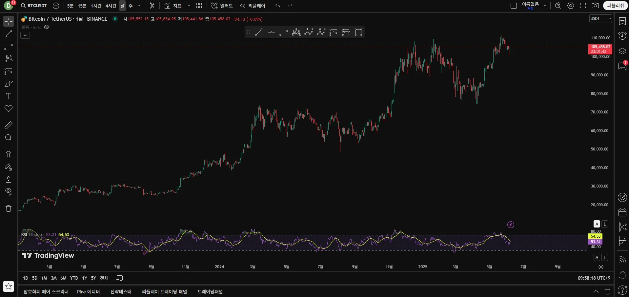Open the watchlist panel in right sidebar
This screenshot has height=297, width=629.
tap(622, 21)
